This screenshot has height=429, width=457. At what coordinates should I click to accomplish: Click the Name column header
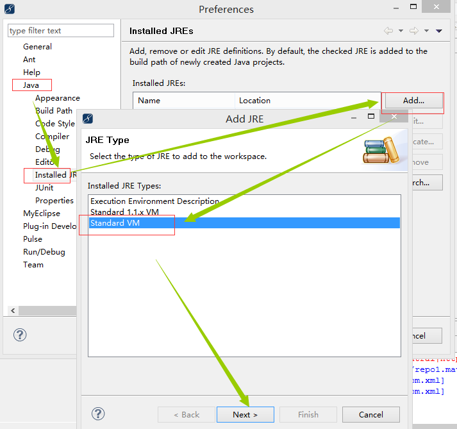coord(184,101)
